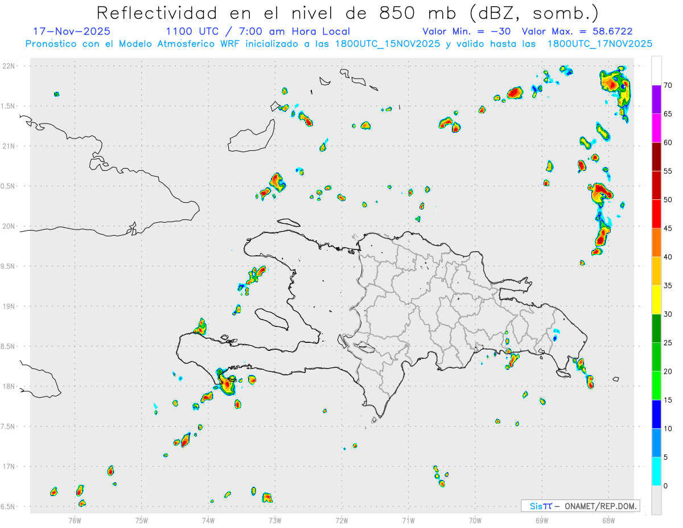Image resolution: width=683 pixels, height=528 pixels.
Task: Click '1100 UTC / 7:00 am Hora Local'
Action: [x=258, y=31]
